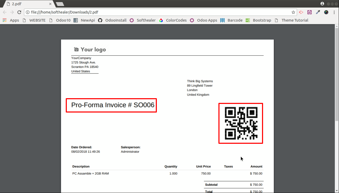Click the dark round extension icon
This screenshot has height=193, width=339.
click(x=326, y=12)
